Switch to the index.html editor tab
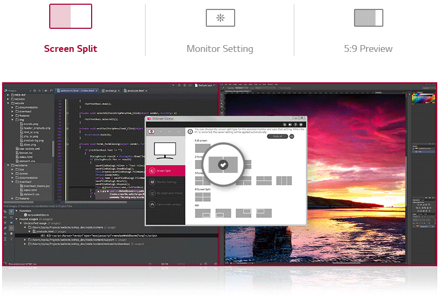This screenshot has width=442, height=306. [x=75, y=91]
